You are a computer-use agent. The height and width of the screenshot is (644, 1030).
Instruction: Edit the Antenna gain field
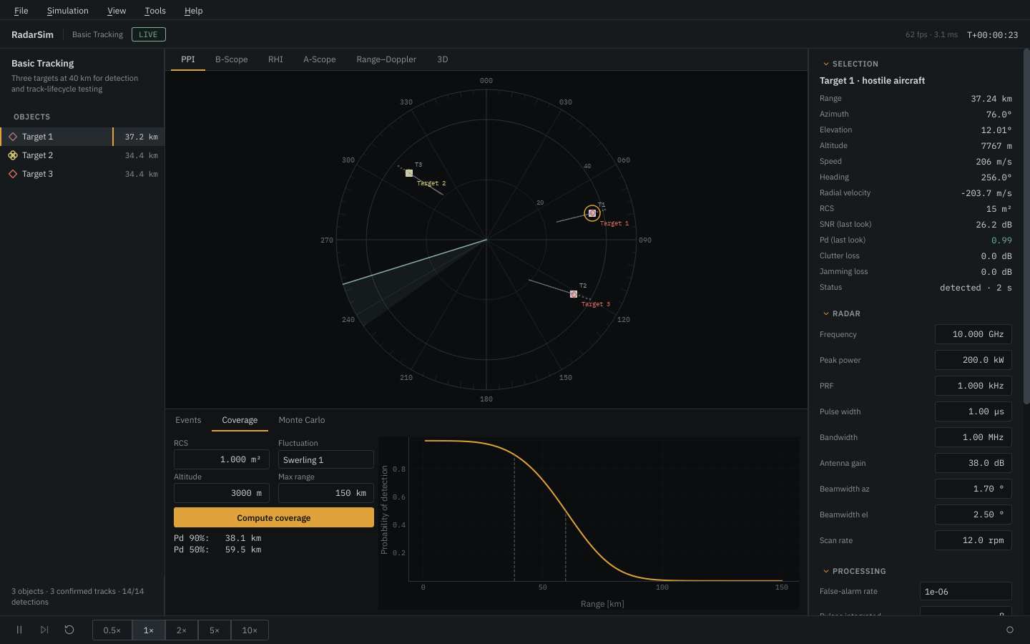pos(973,463)
